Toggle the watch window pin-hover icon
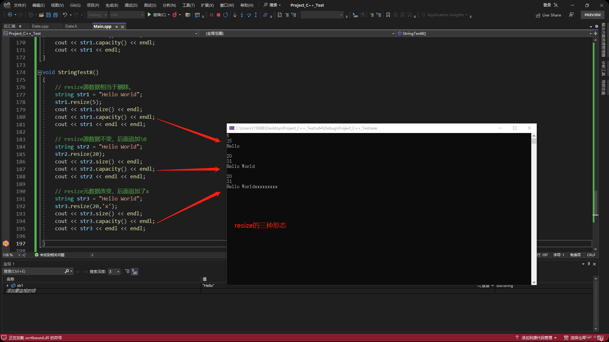This screenshot has height=342, width=609. [x=128, y=271]
